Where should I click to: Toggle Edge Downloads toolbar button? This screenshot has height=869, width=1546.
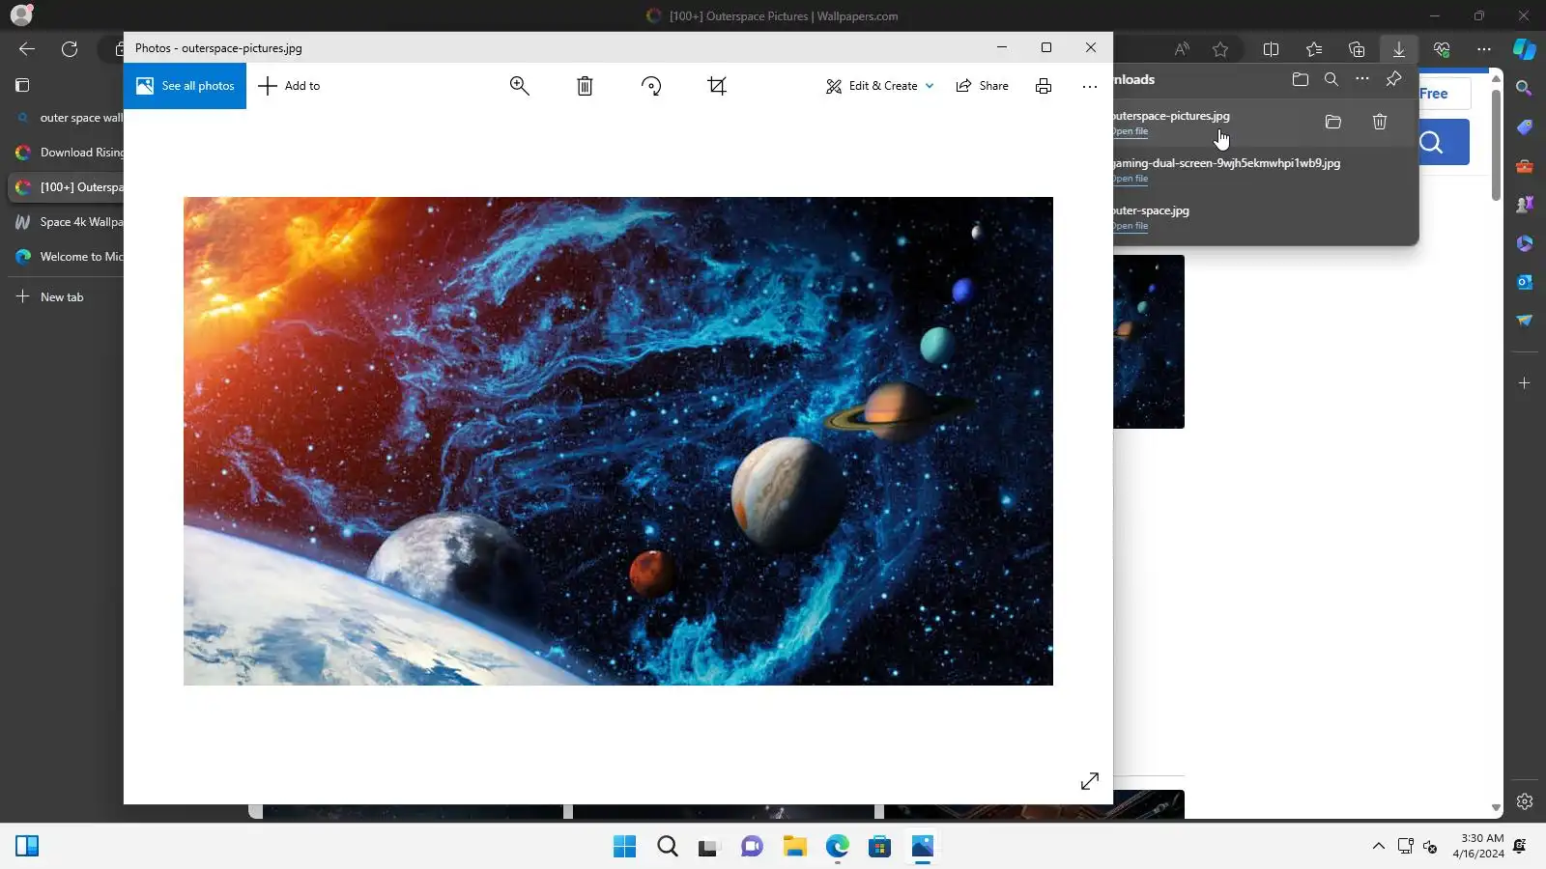pyautogui.click(x=1399, y=49)
